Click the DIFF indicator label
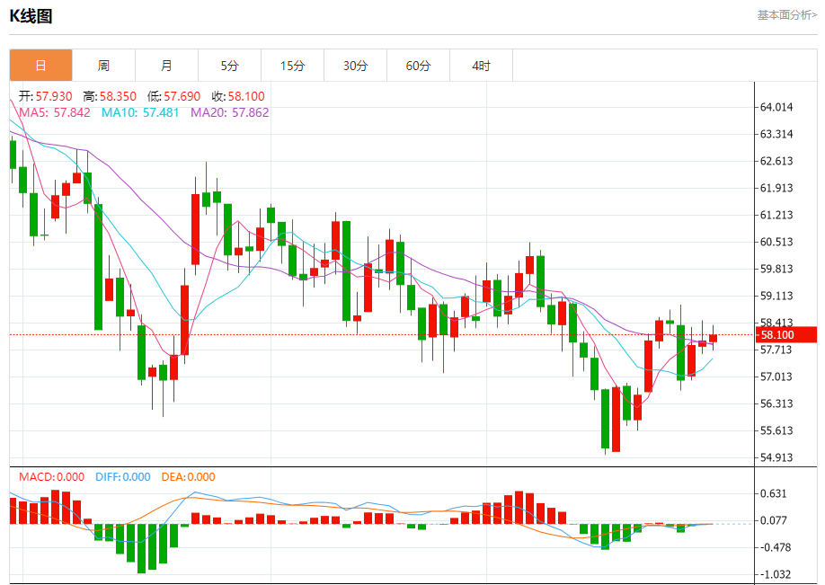 122,477
